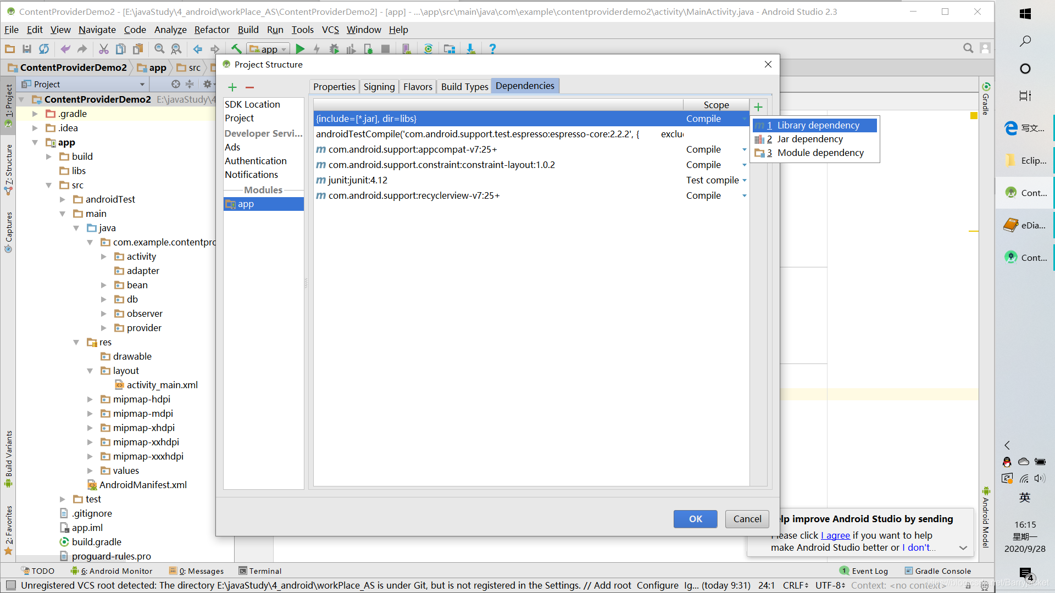Click the Paste clipboard icon

pyautogui.click(x=138, y=49)
